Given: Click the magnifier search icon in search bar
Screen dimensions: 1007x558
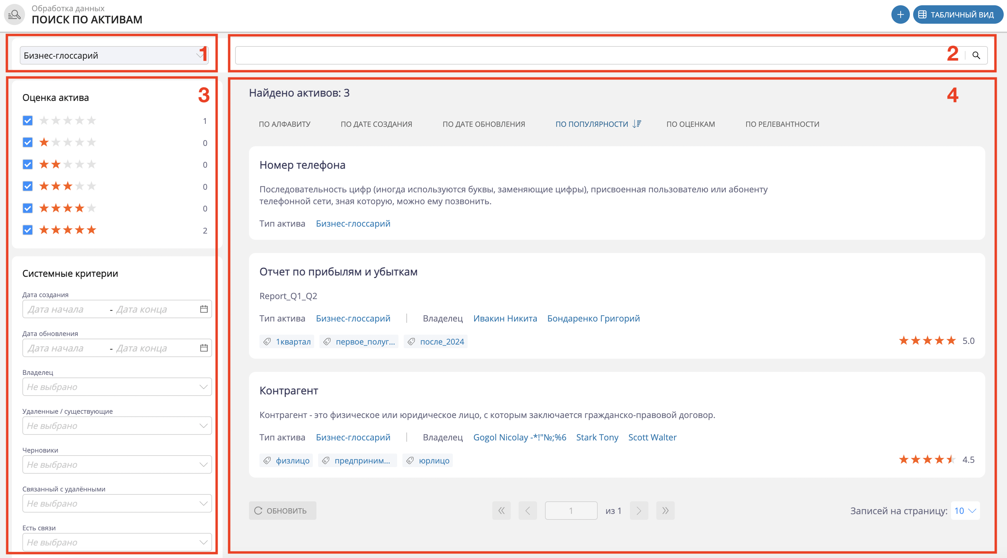Looking at the screenshot, I should [976, 55].
